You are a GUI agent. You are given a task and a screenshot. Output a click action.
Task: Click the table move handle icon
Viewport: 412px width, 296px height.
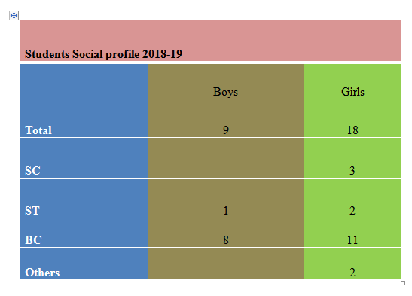point(14,16)
